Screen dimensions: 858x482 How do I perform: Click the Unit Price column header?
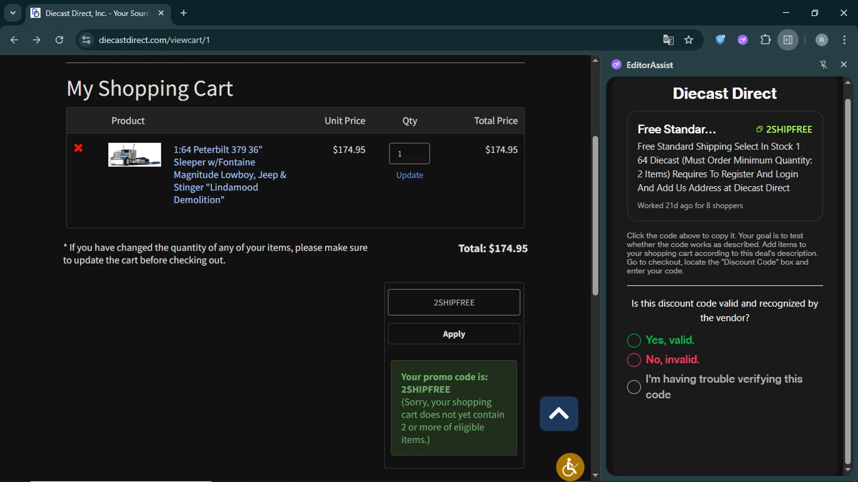345,121
